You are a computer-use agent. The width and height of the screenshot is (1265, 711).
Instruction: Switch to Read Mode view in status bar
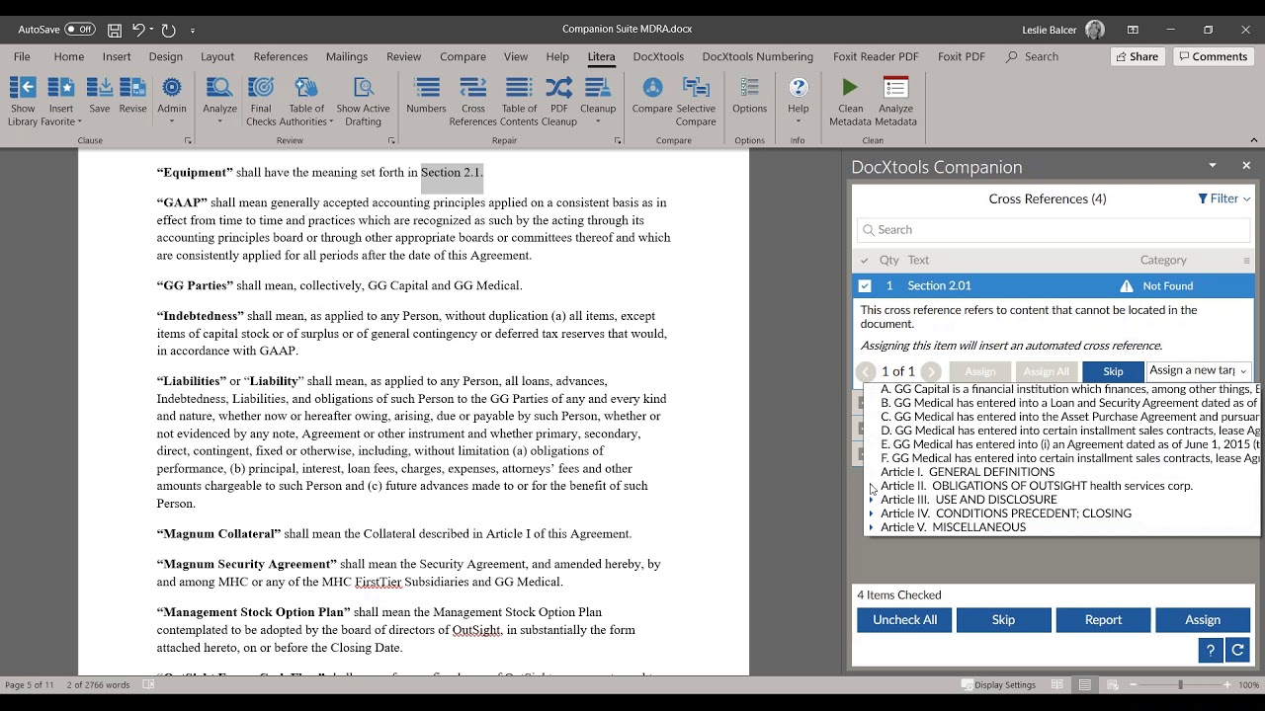pos(1057,684)
